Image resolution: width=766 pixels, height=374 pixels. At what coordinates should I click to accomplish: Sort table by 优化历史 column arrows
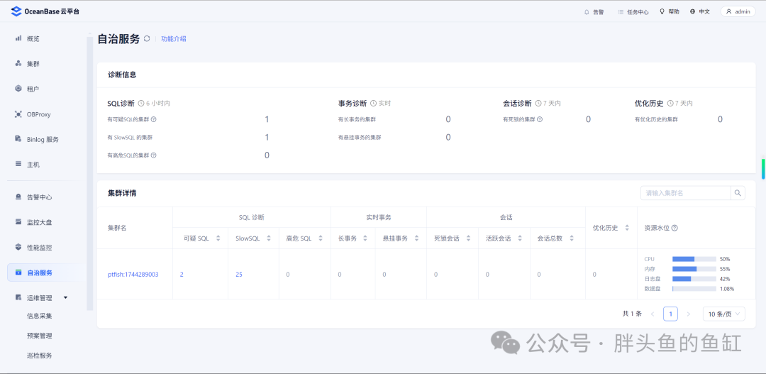click(x=627, y=229)
